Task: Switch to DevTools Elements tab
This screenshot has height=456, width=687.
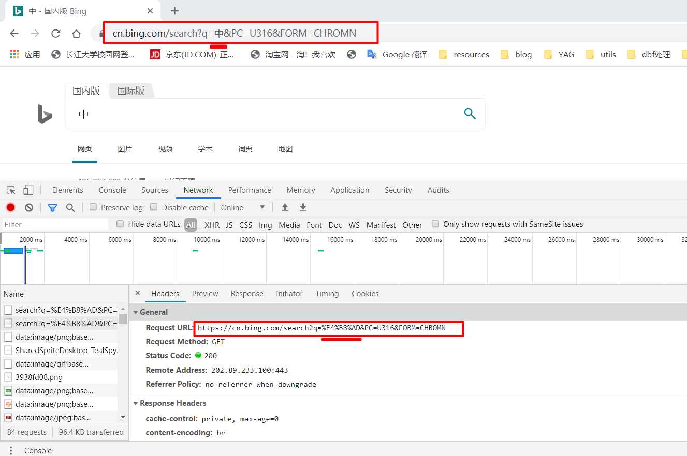Action: pos(67,190)
